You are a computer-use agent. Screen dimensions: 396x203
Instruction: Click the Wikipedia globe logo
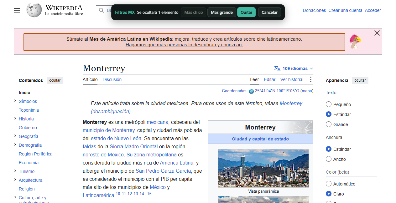click(34, 10)
